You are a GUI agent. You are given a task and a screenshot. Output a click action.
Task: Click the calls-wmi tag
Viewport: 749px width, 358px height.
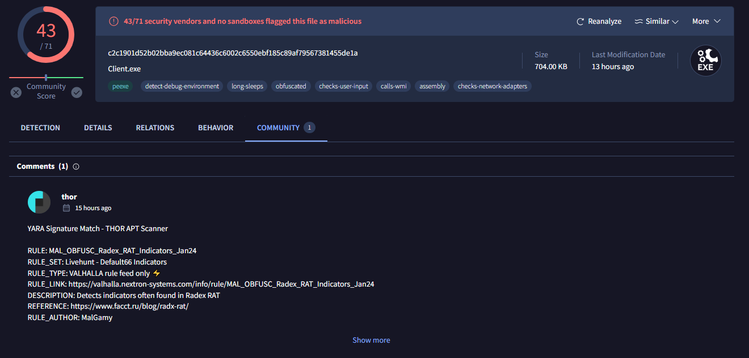click(394, 86)
